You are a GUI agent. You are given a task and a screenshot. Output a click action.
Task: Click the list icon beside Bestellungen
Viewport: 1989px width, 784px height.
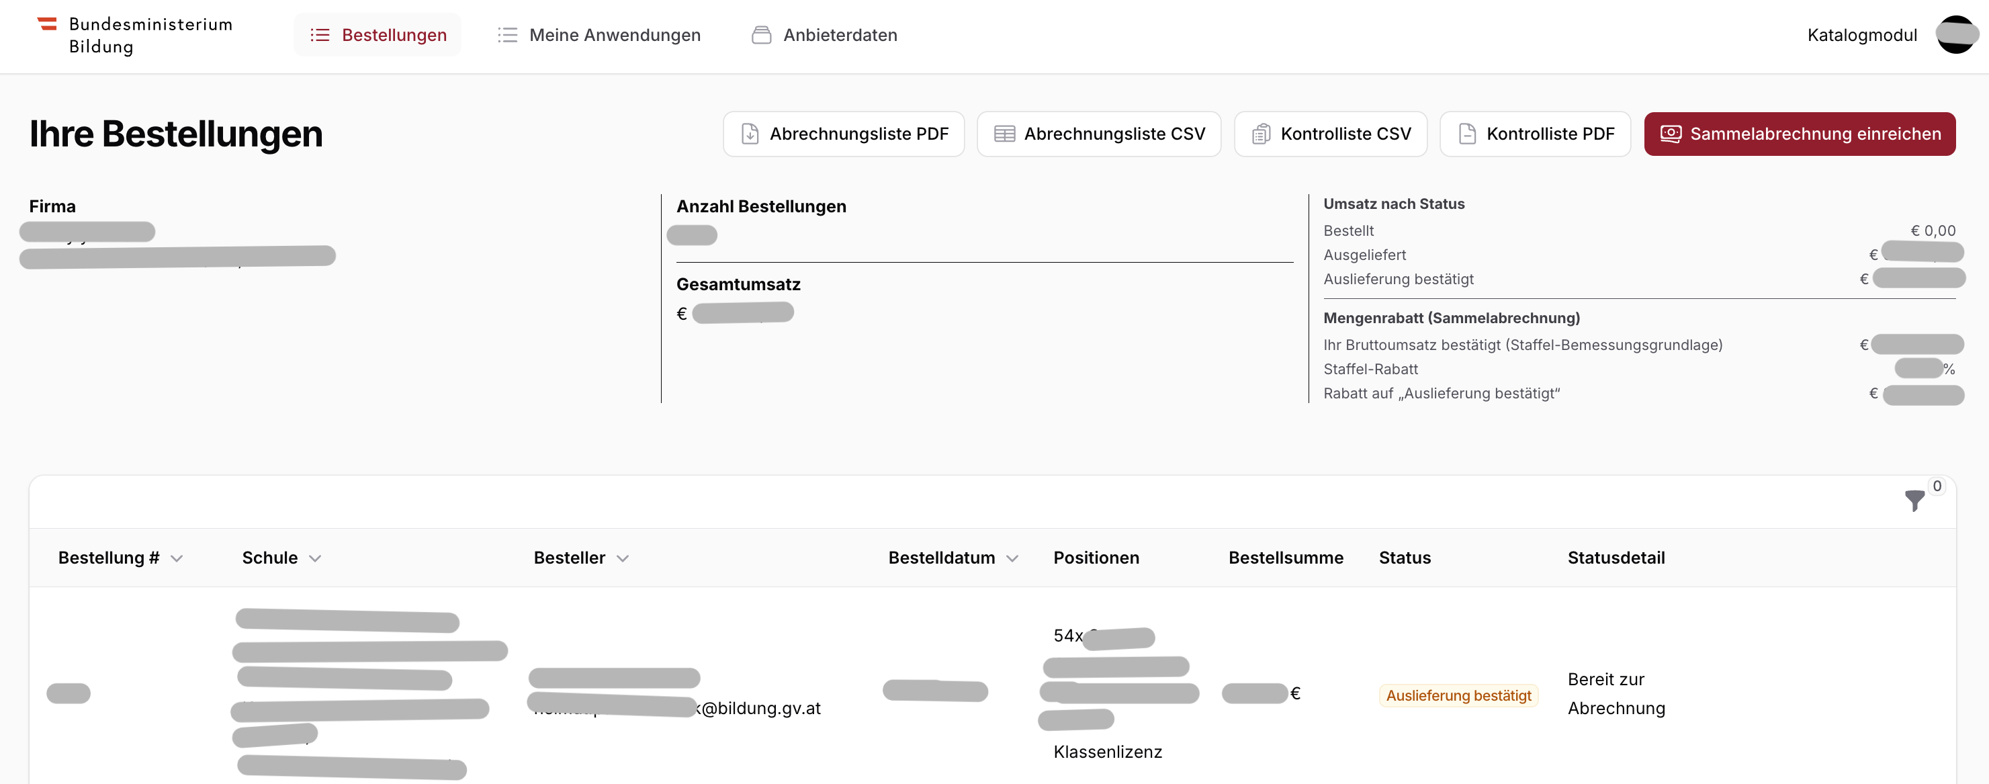click(320, 35)
